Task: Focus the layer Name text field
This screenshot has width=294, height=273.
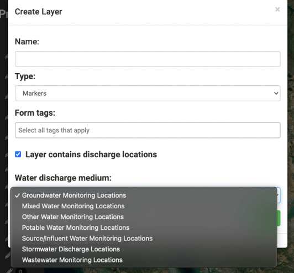Action: click(148, 59)
